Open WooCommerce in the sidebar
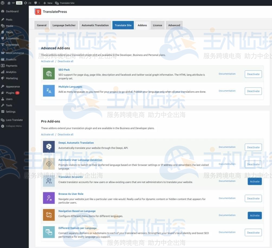This screenshot has height=248, width=272. 15,53
